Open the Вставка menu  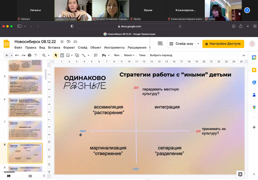point(54,48)
